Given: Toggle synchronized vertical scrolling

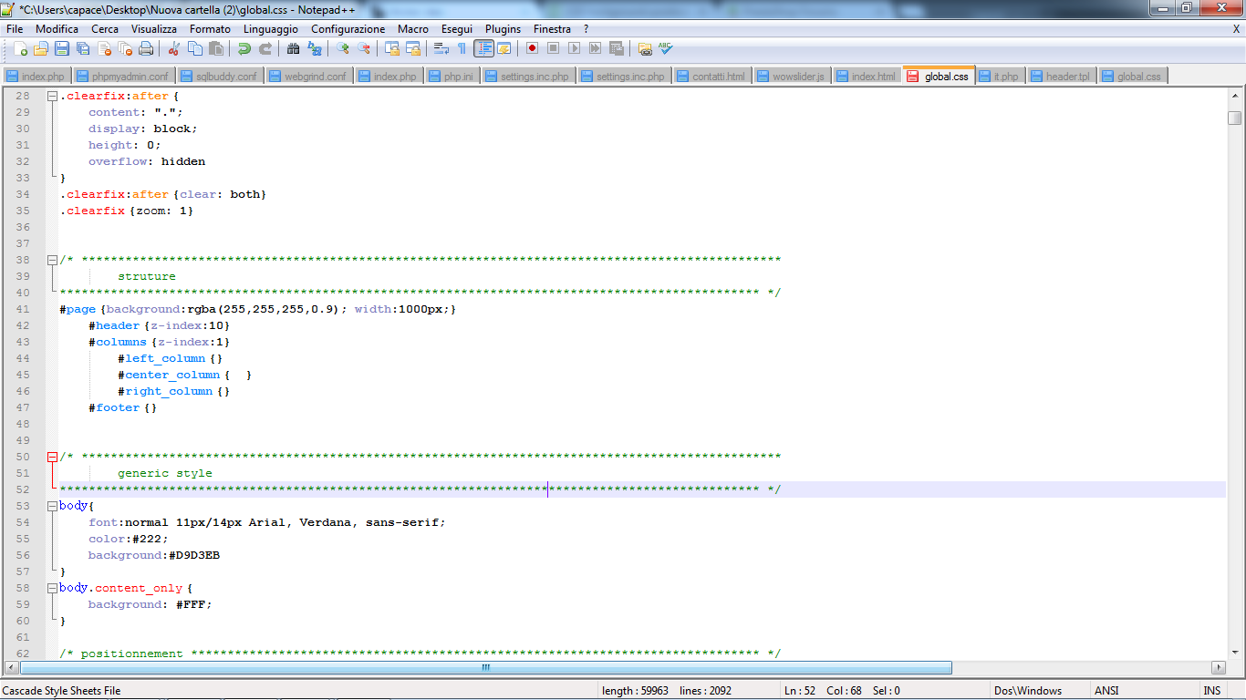Looking at the screenshot, I should (x=392, y=49).
